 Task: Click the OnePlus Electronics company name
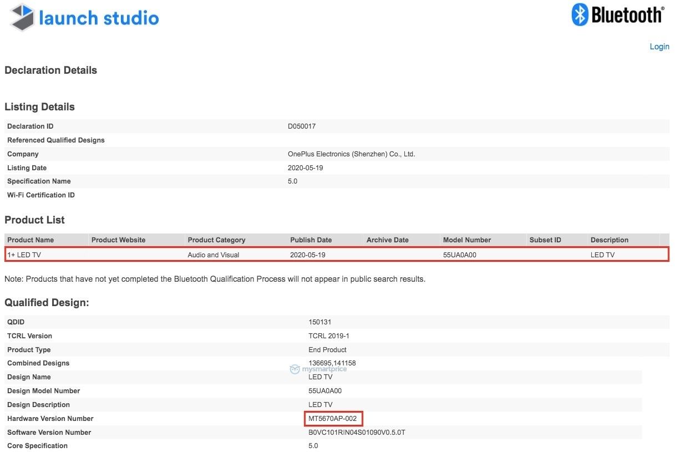351,154
